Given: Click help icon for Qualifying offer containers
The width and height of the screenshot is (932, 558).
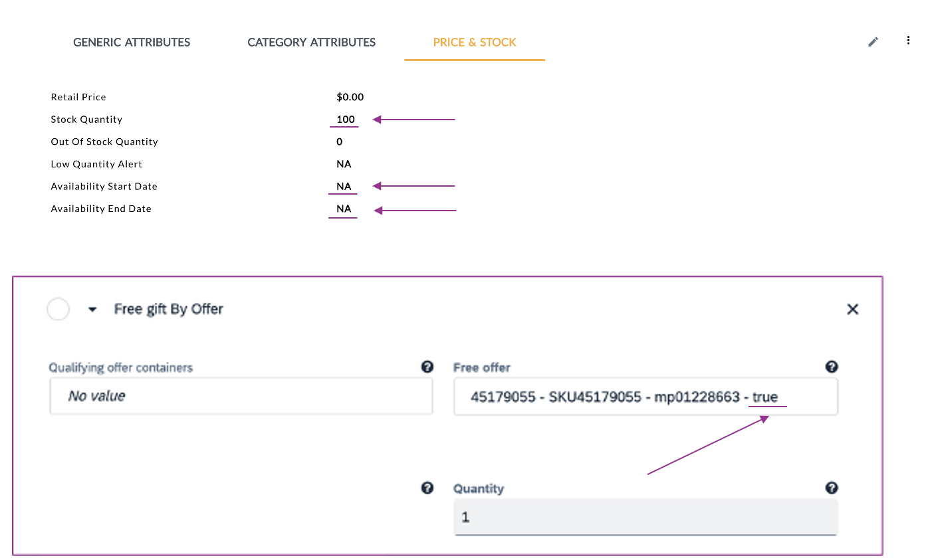Looking at the screenshot, I should tap(427, 367).
